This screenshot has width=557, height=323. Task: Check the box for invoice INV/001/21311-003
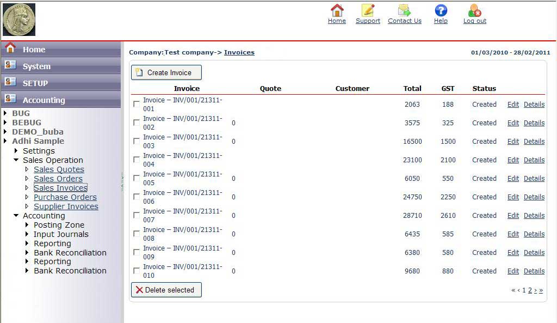point(137,141)
